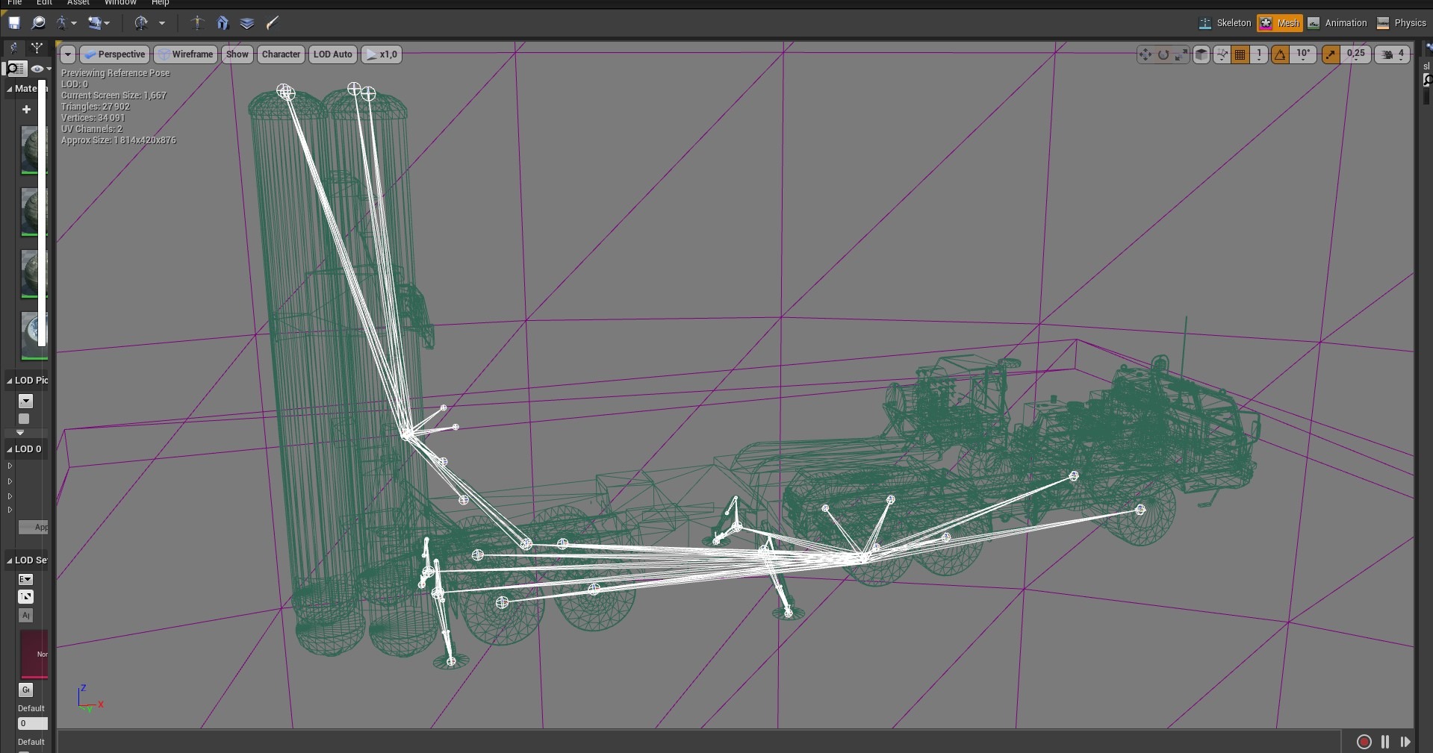Open the Asset menu
Viewport: 1433px width, 753px height.
[78, 3]
